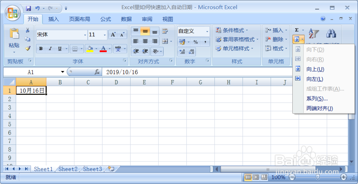Click the zoom slider handle
The height and width of the screenshot is (184, 358).
(318, 177)
